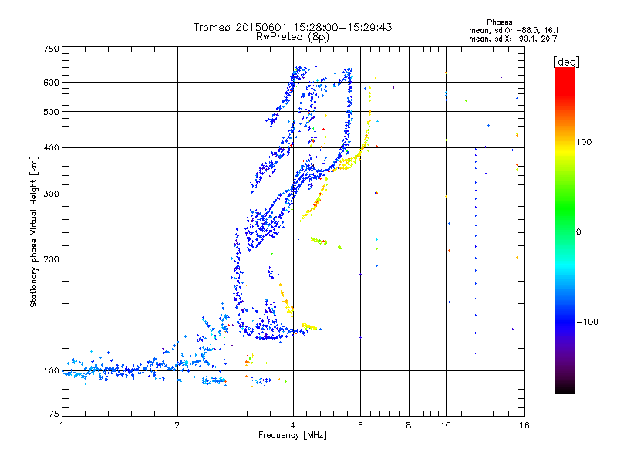This screenshot has width=617, height=463.
Task: Click the x-axis tick label "8"
Action: (409, 425)
